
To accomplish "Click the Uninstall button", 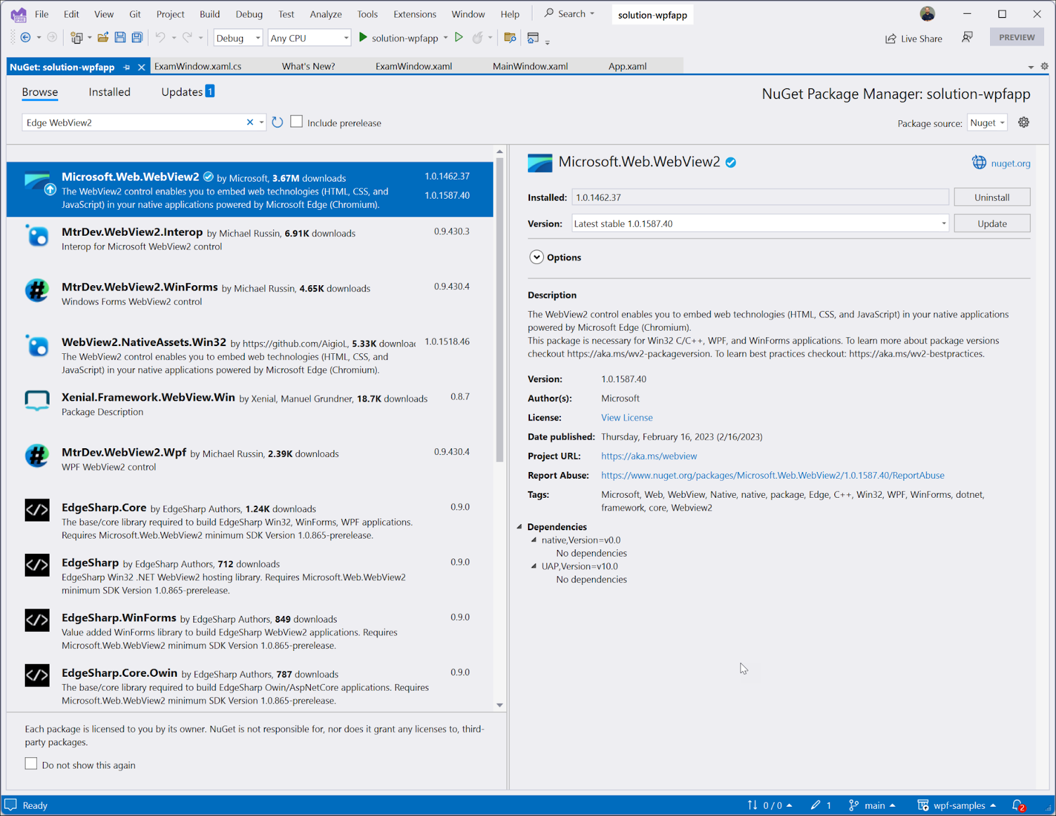I will (992, 197).
